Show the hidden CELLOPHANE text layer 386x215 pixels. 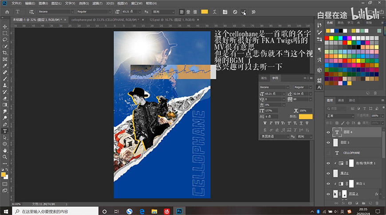click(328, 153)
